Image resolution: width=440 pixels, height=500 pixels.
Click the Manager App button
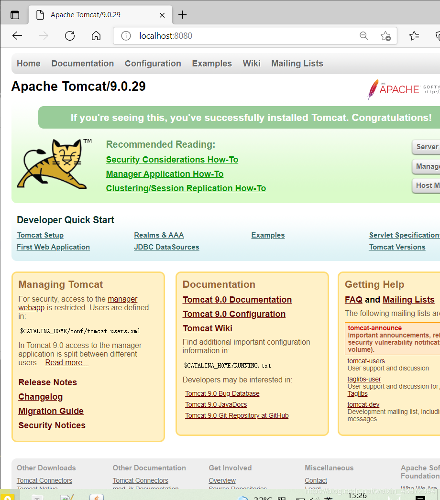pos(426,166)
